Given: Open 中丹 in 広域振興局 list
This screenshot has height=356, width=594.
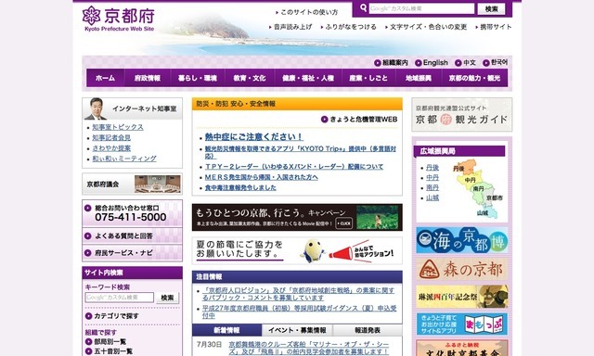Looking at the screenshot, I should [x=433, y=177].
